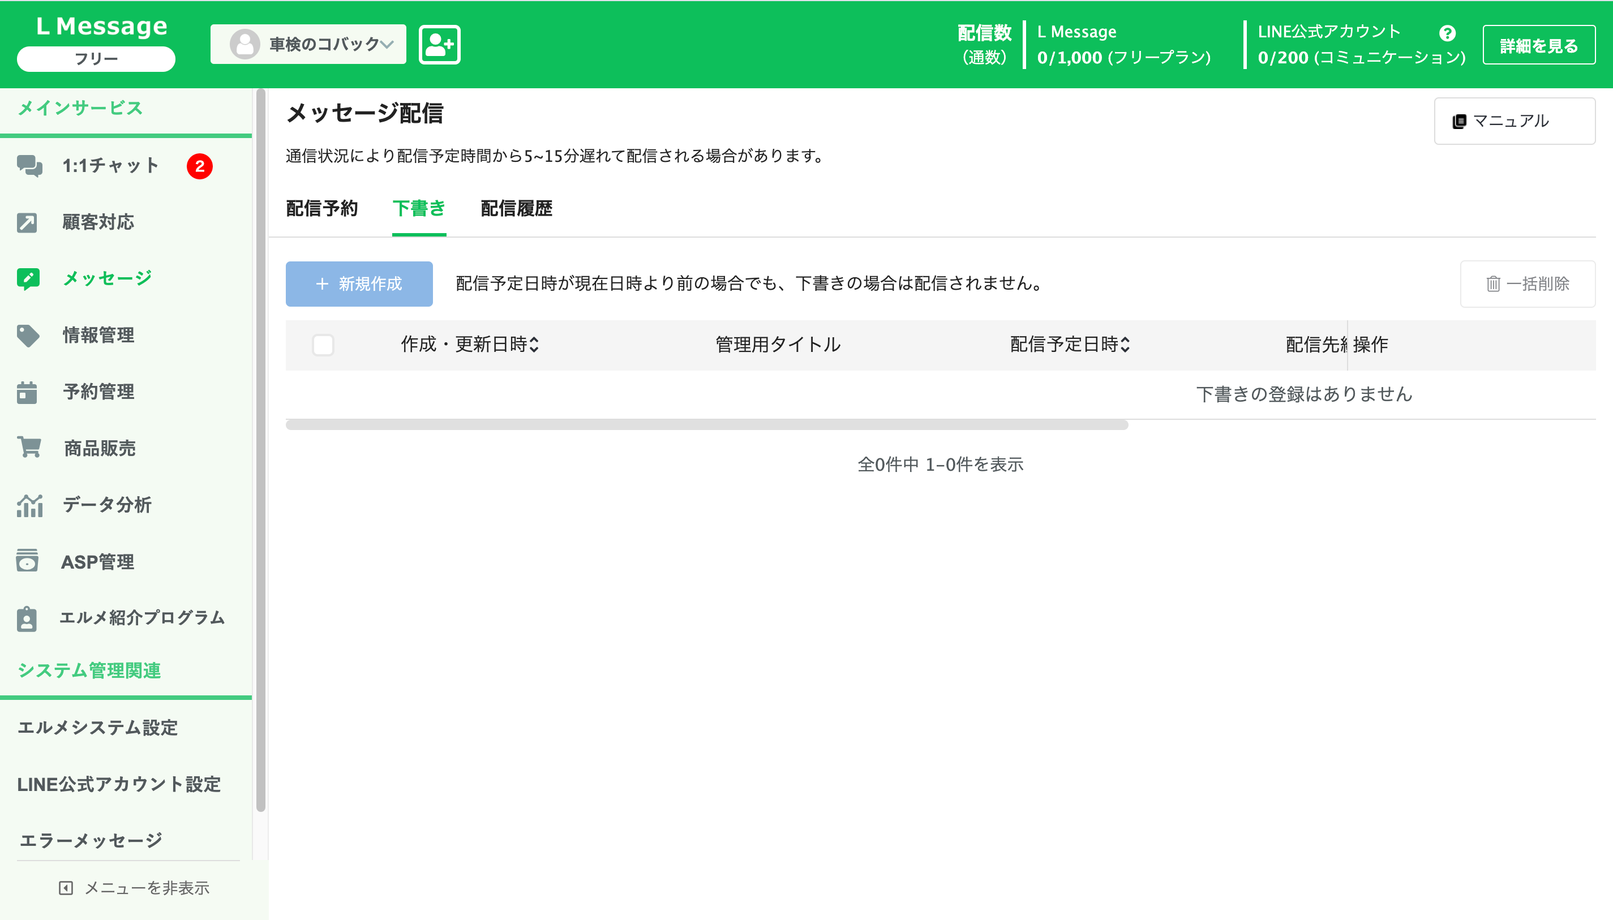Open the 配信履歴 tab
The height and width of the screenshot is (920, 1613).
516,209
